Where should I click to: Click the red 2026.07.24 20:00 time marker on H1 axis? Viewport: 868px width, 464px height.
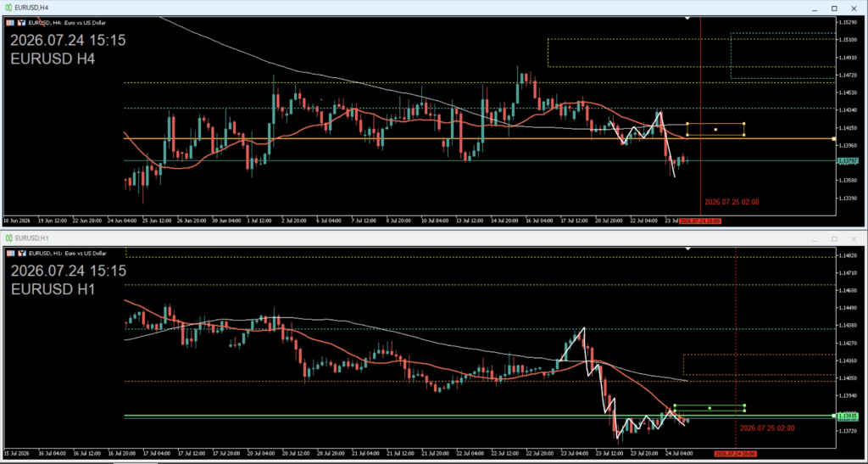point(735,454)
